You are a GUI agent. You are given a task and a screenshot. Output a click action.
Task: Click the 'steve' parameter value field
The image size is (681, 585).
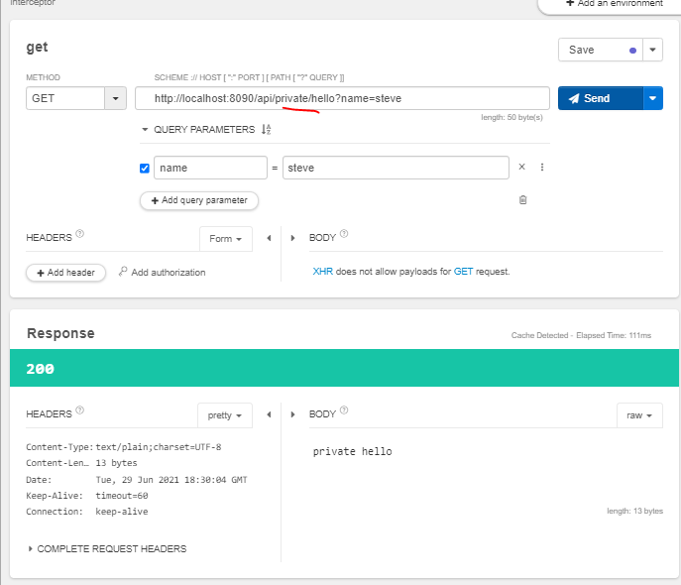pos(396,168)
